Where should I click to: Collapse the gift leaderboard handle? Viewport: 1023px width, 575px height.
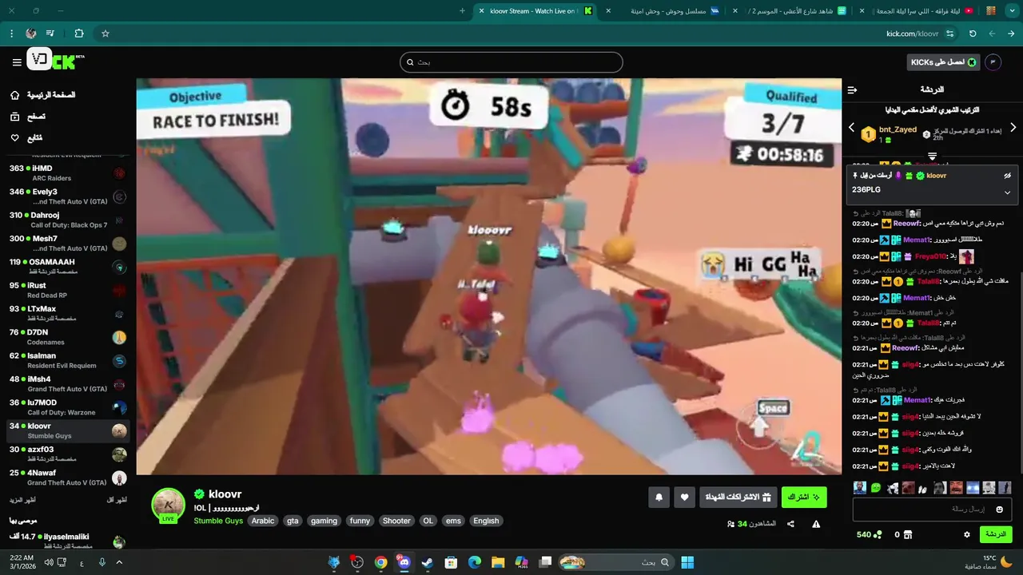click(932, 156)
